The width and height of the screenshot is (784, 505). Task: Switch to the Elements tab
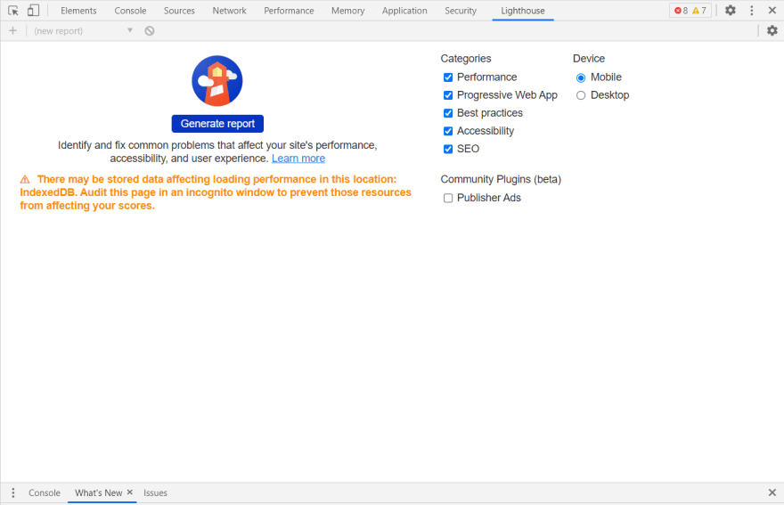78,11
